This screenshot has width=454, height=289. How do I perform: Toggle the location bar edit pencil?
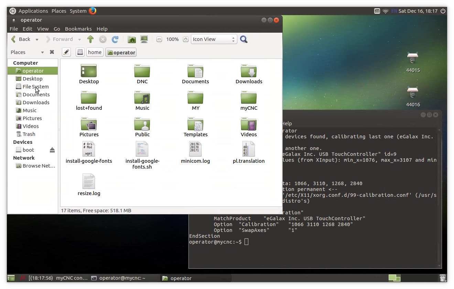pyautogui.click(x=66, y=52)
